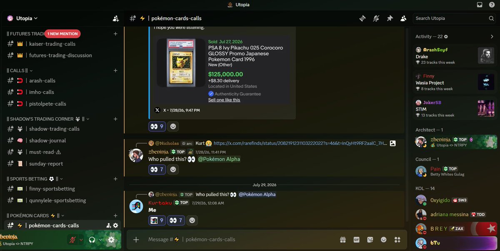The image size is (500, 251).
Task: Expand the Activity section chevron
Action: (x=492, y=37)
